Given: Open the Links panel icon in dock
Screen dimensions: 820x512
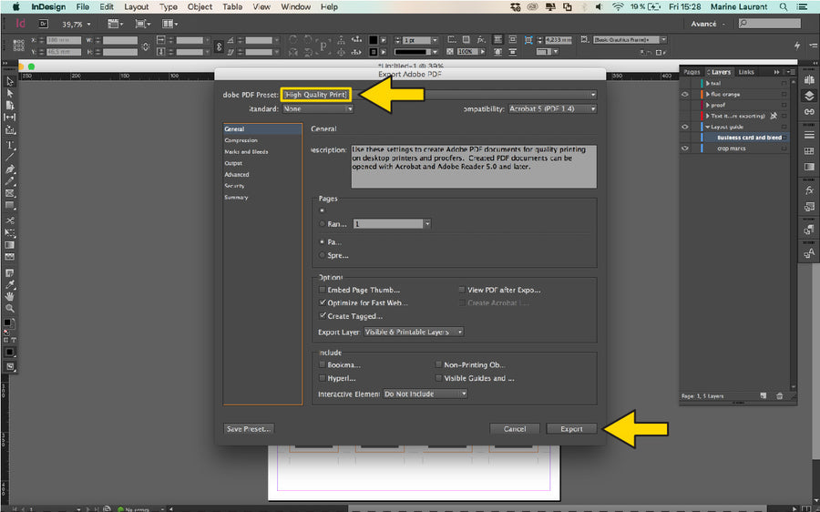Looking at the screenshot, I should pyautogui.click(x=809, y=112).
